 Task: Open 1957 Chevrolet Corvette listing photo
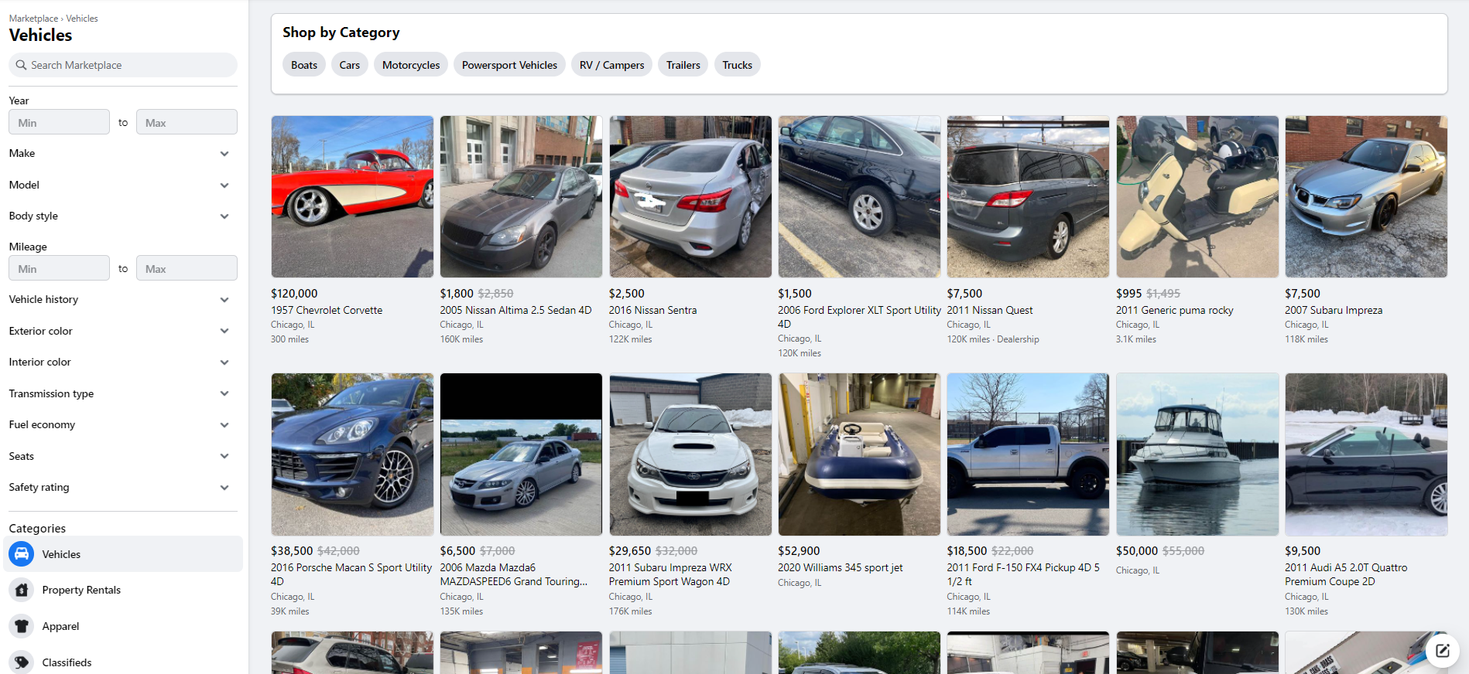(x=352, y=196)
